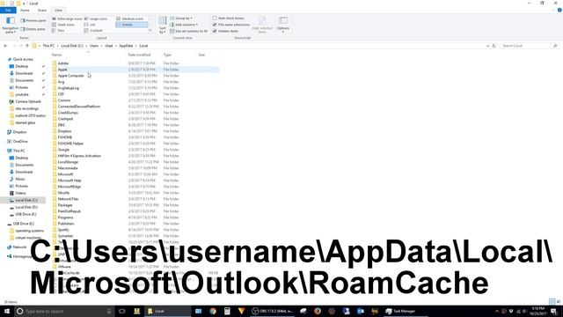This screenshot has height=317, width=563.
Task: Choose Large icons layout
Action: pos(96,18)
